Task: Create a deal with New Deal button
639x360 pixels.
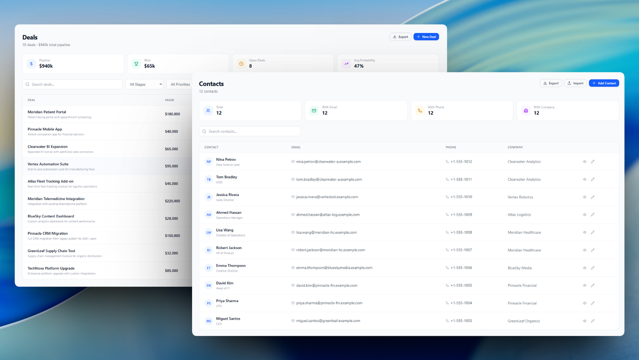Action: click(x=426, y=36)
